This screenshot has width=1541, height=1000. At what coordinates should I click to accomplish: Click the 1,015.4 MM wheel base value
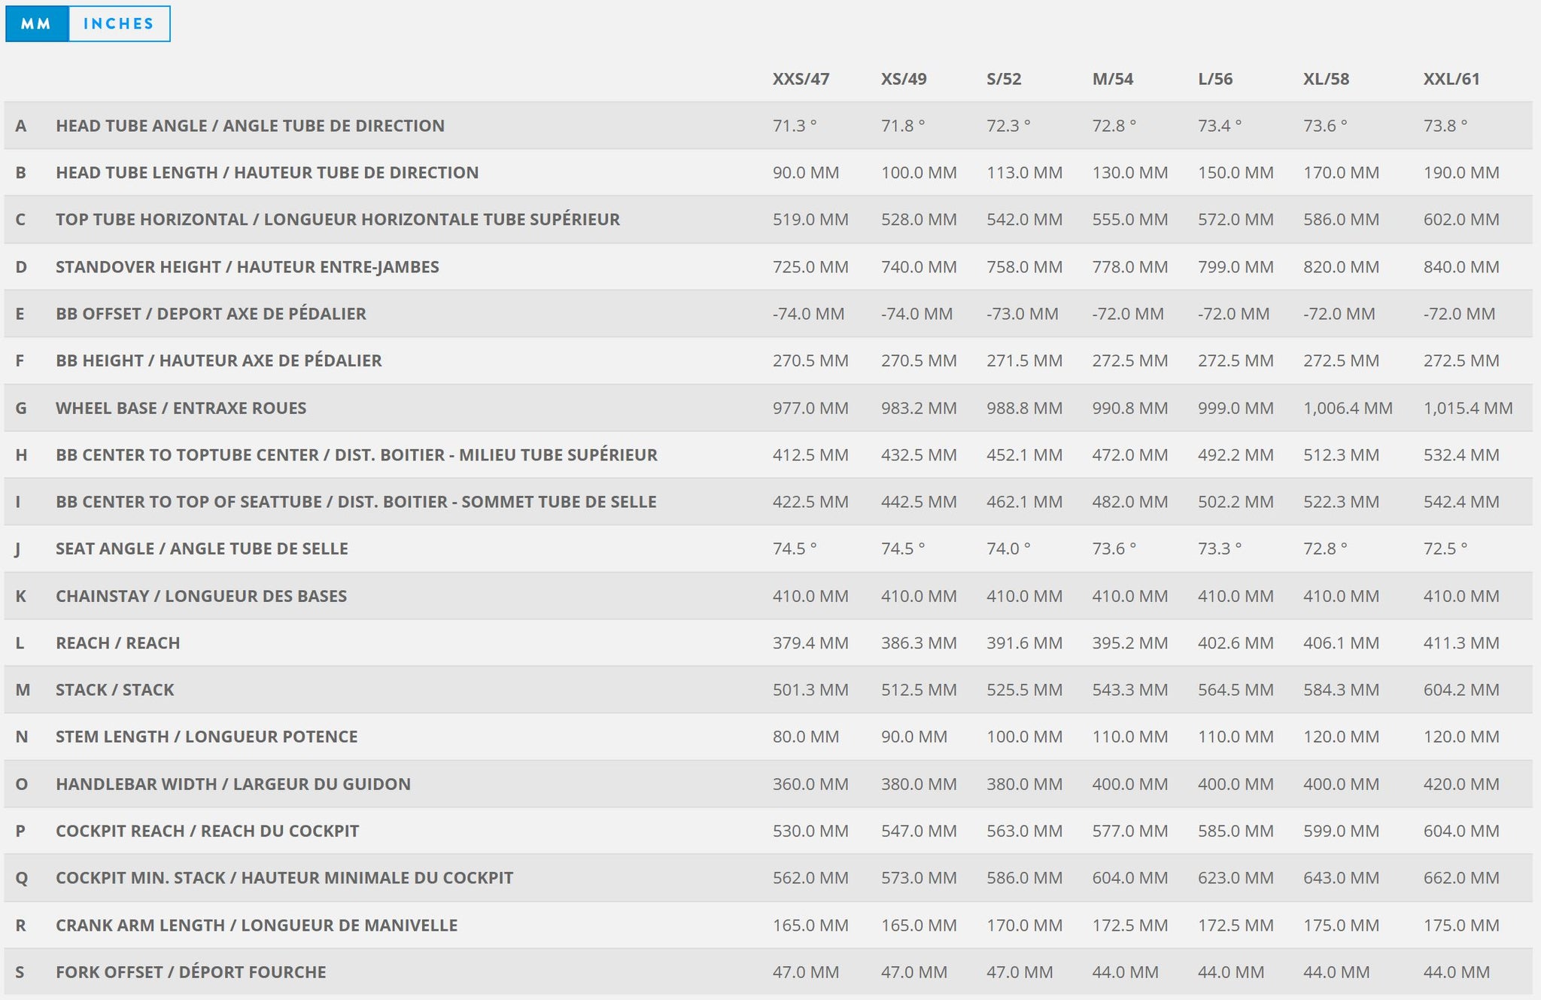point(1468,408)
